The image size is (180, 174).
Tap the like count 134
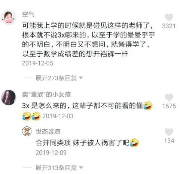(169, 141)
